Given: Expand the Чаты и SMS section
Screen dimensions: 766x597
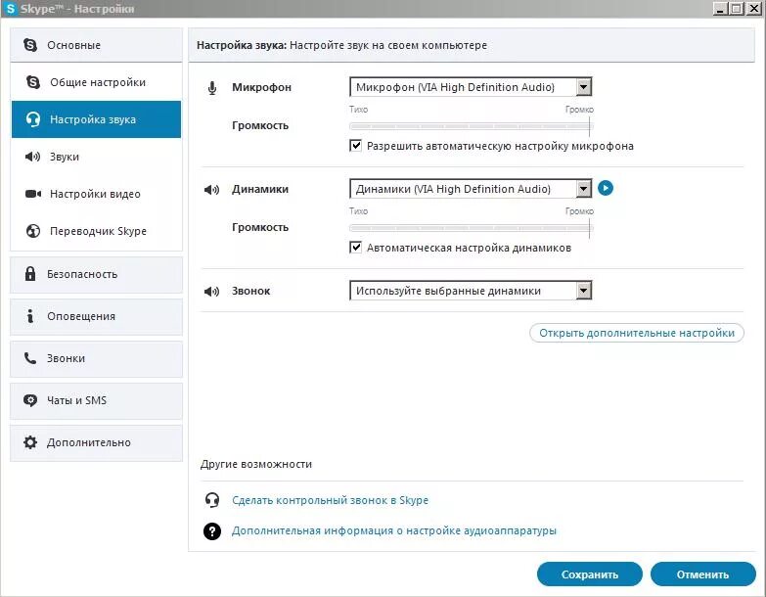Looking at the screenshot, I should click(x=96, y=400).
